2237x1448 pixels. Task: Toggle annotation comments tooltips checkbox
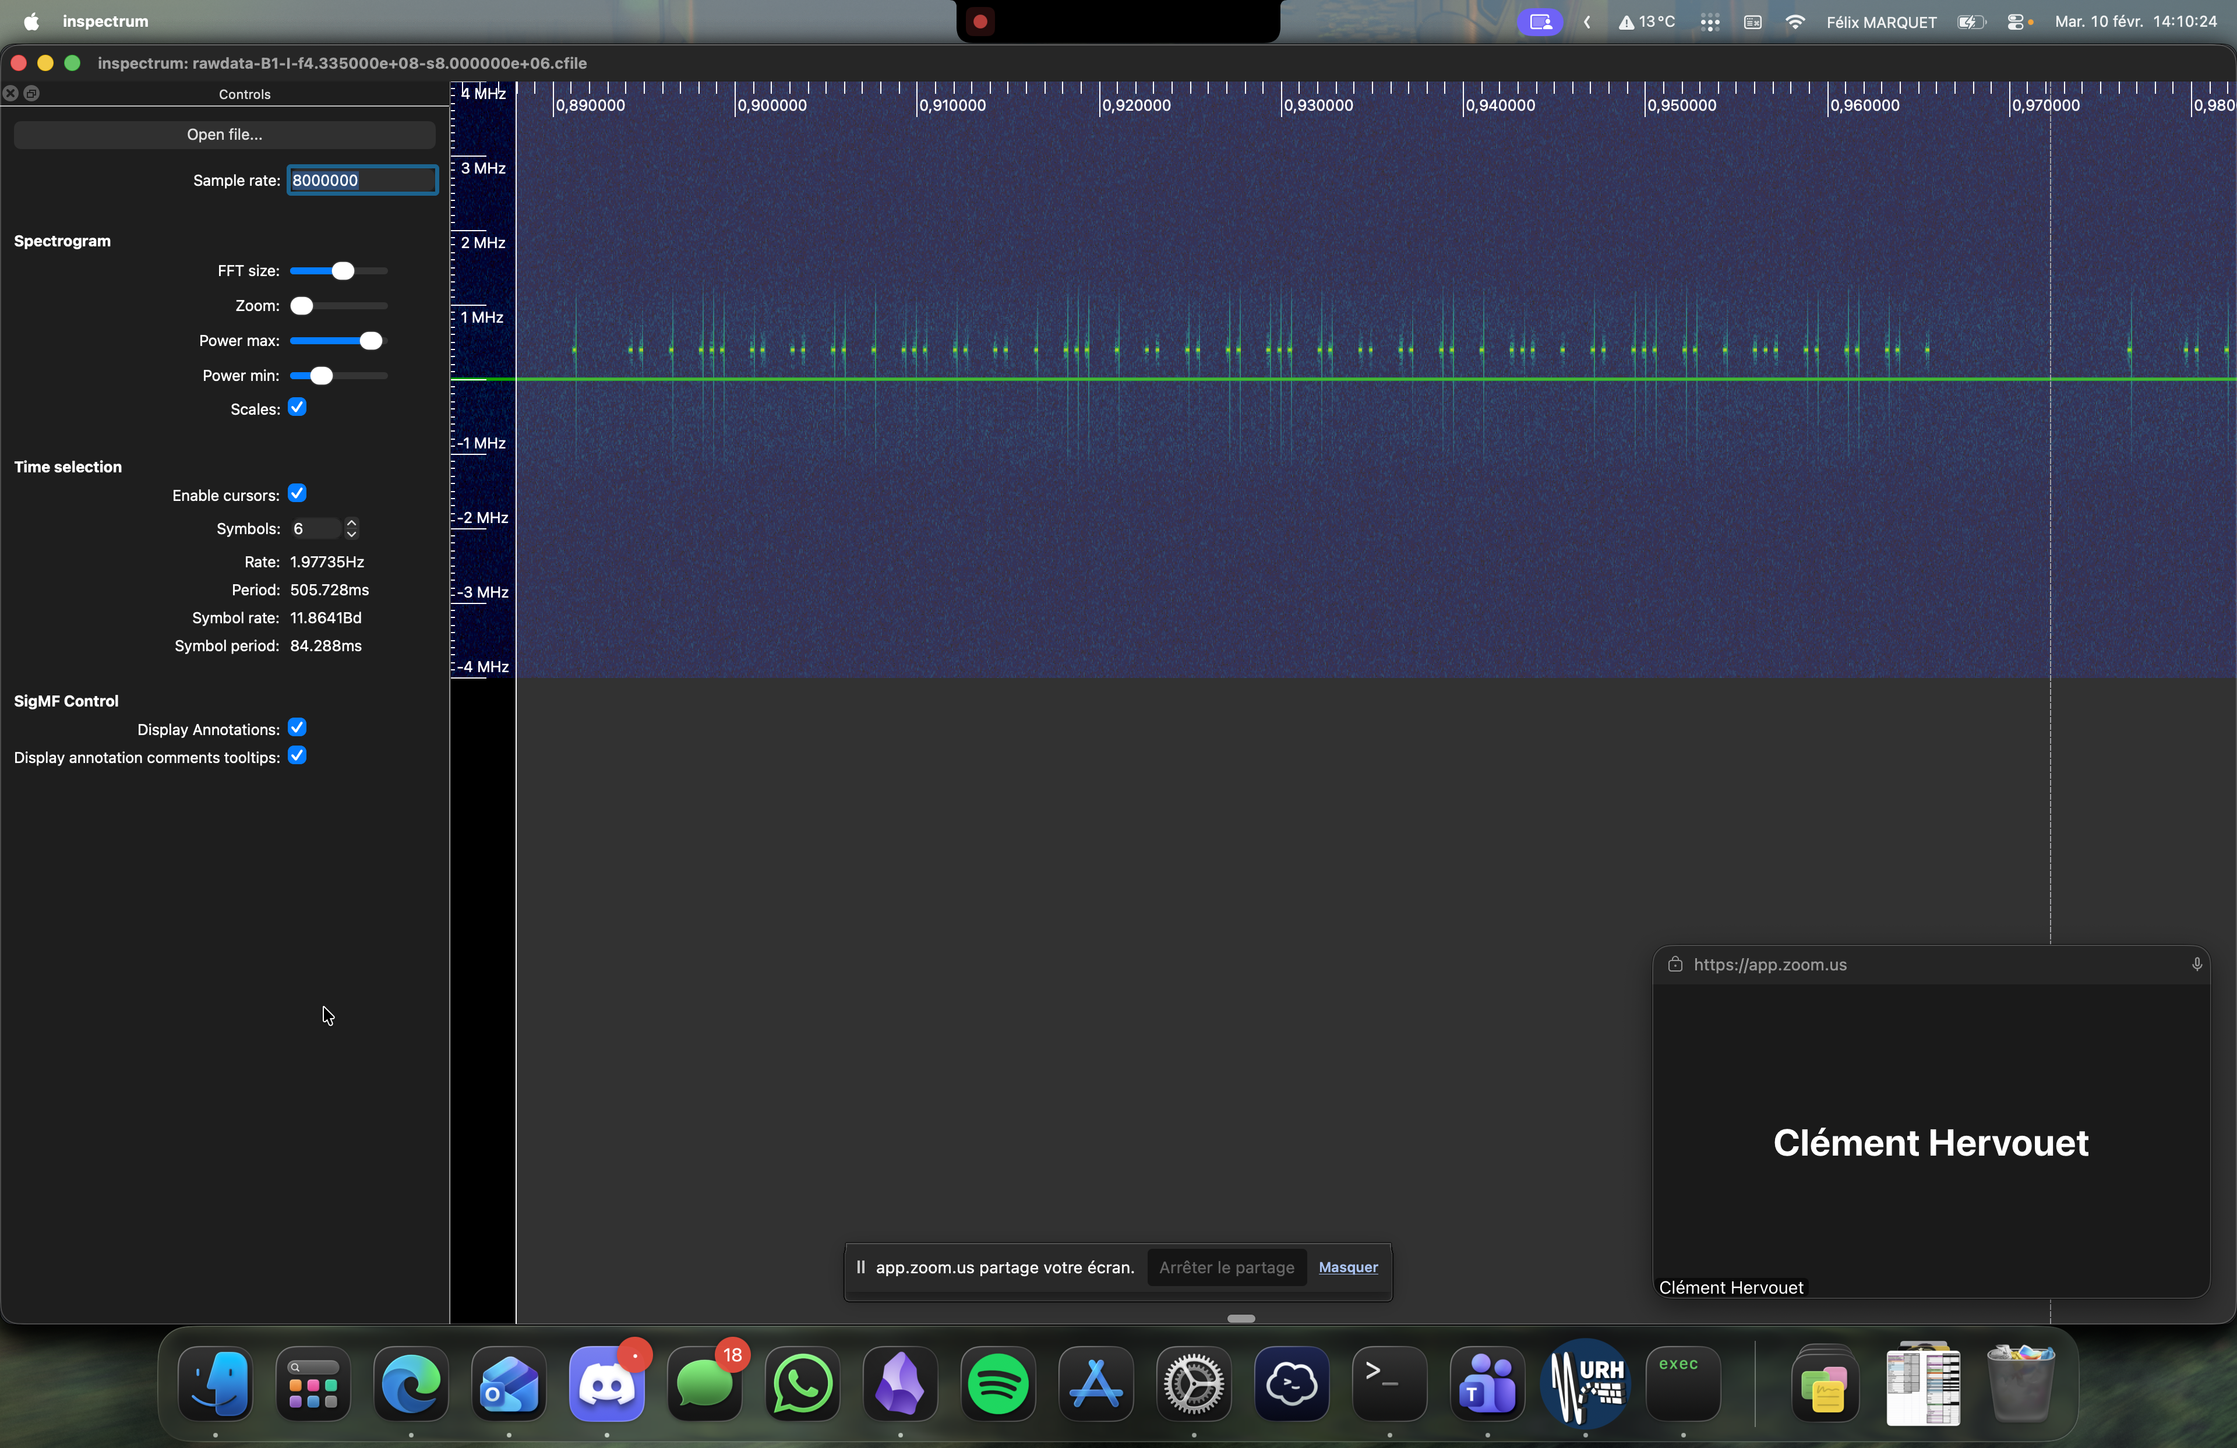297,755
